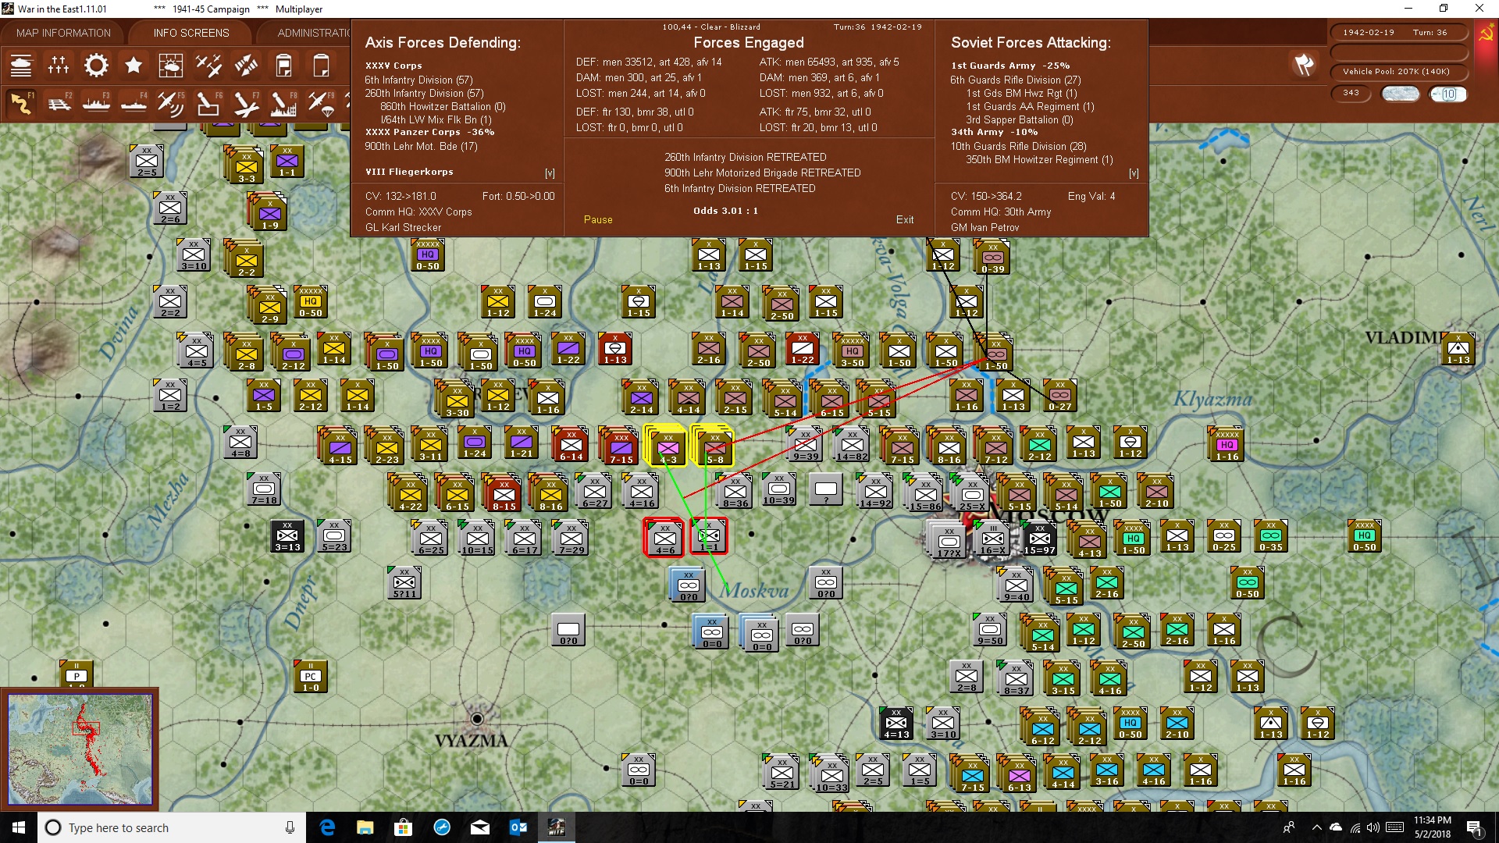The width and height of the screenshot is (1499, 843).
Task: Click the minimap overview thumbnail
Action: [80, 749]
